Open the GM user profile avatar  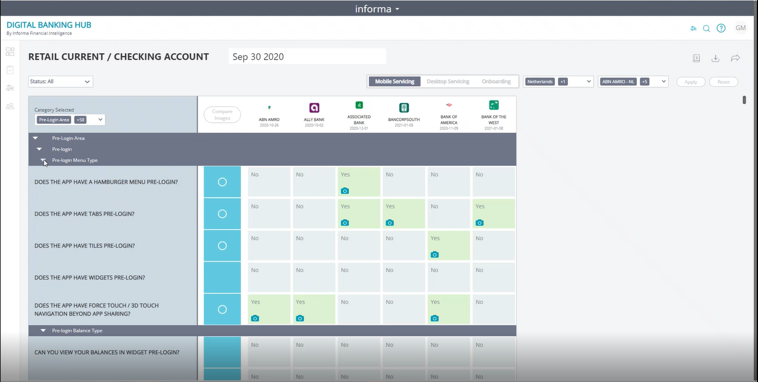[x=741, y=28]
